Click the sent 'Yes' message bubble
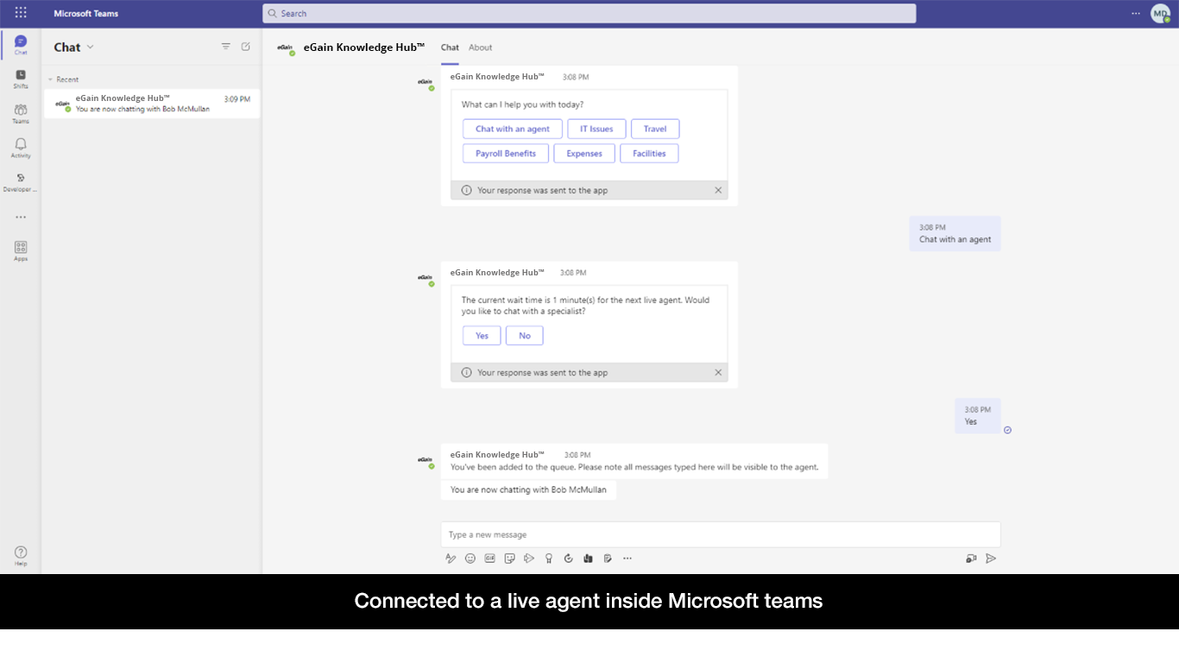The width and height of the screenshot is (1179, 663). pyautogui.click(x=977, y=416)
